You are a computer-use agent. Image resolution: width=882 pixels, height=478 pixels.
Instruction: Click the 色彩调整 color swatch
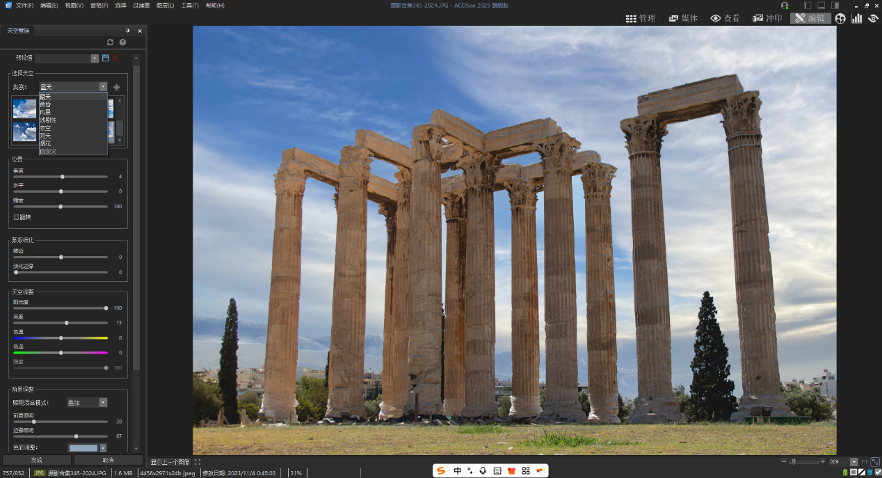tap(83, 448)
